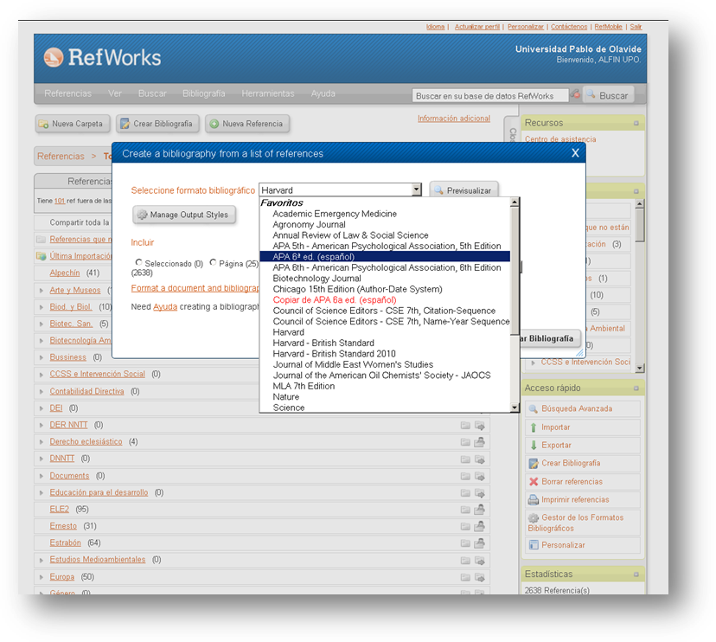Close the Create a bibliography dialog

[575, 153]
